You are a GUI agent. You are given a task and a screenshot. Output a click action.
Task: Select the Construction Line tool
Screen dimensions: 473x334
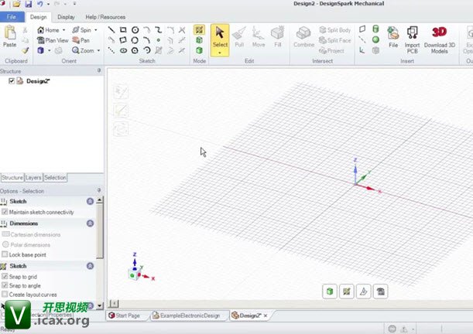point(111,50)
